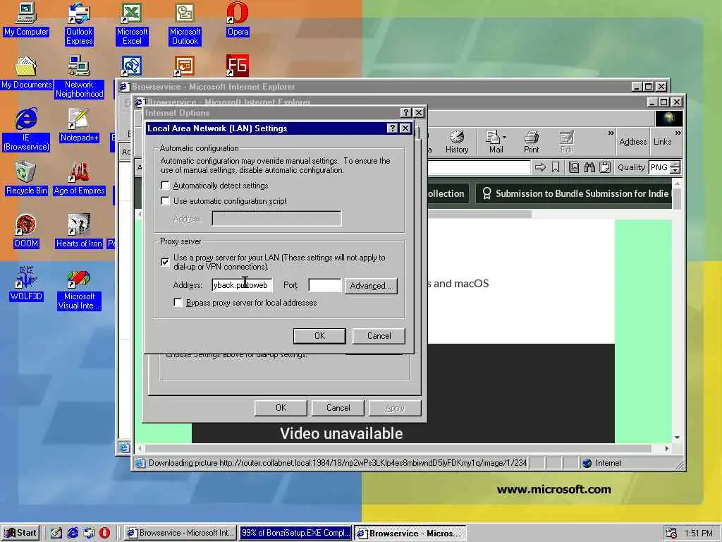Uncheck Use a proxy server for your LAN
The image size is (722, 542).
coord(165,262)
